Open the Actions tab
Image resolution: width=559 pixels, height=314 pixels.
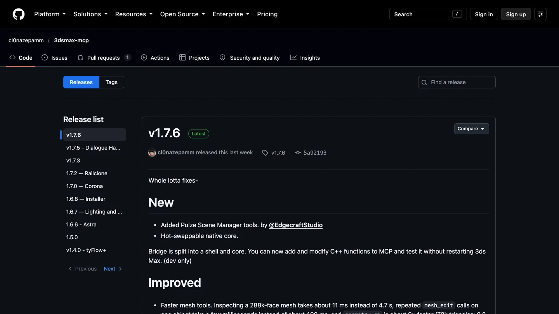(x=155, y=58)
